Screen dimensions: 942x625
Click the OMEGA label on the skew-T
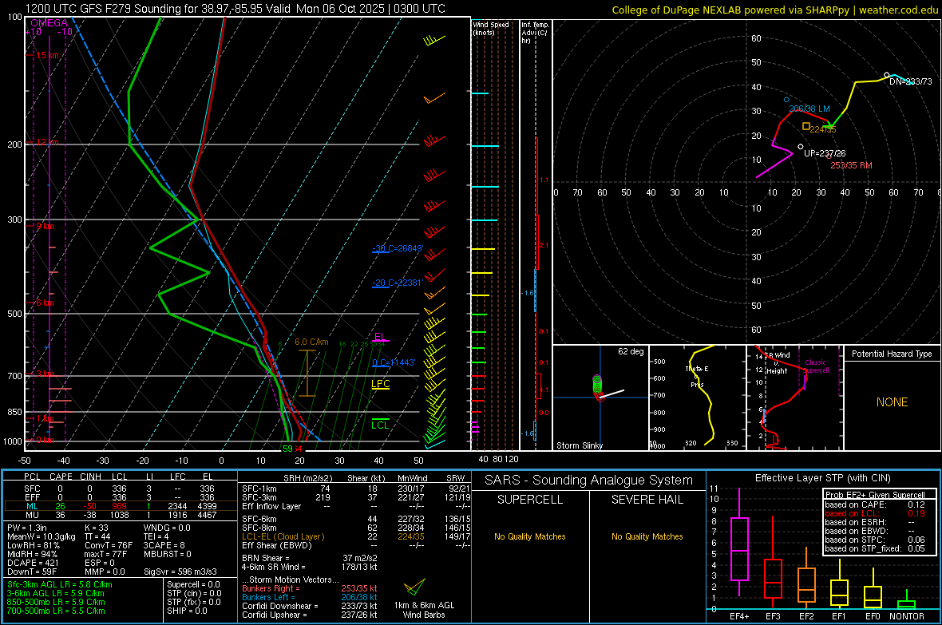(49, 23)
